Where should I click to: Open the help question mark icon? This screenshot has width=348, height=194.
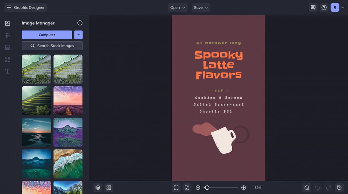coord(324,7)
